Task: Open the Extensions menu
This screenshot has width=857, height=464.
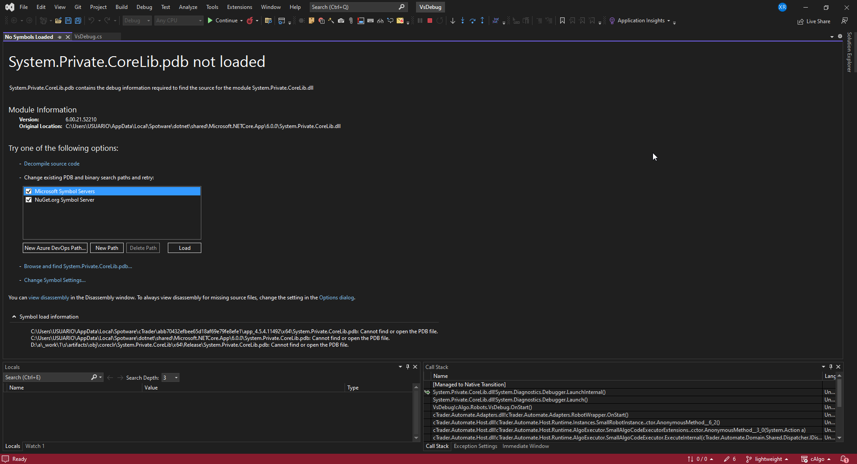Action: (x=239, y=7)
